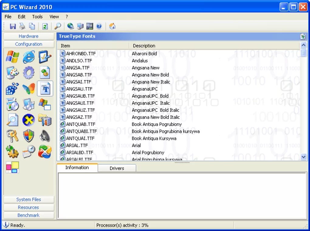
Task: Select the TrueType Fonts T icon
Action: (x=45, y=88)
